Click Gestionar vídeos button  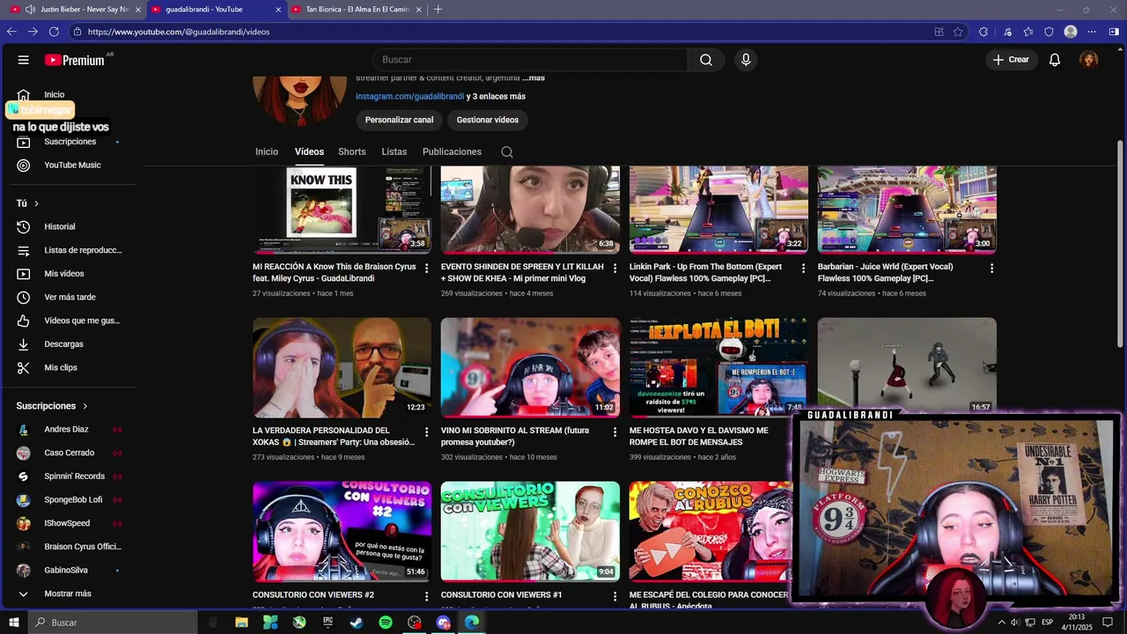(x=488, y=120)
